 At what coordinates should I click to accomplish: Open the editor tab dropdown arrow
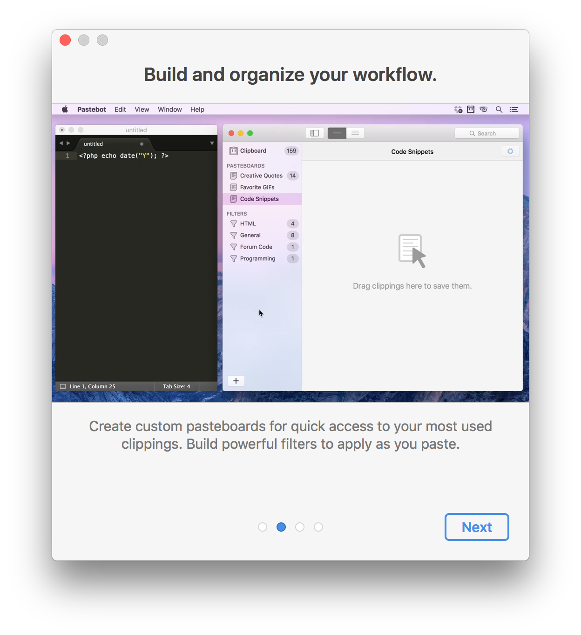212,143
